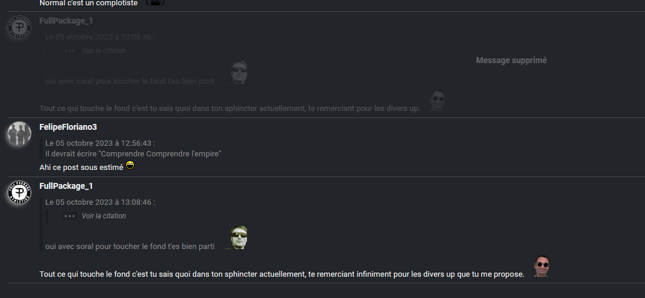
Task: Expand the nested quote dots button in the active post
Action: click(70, 216)
